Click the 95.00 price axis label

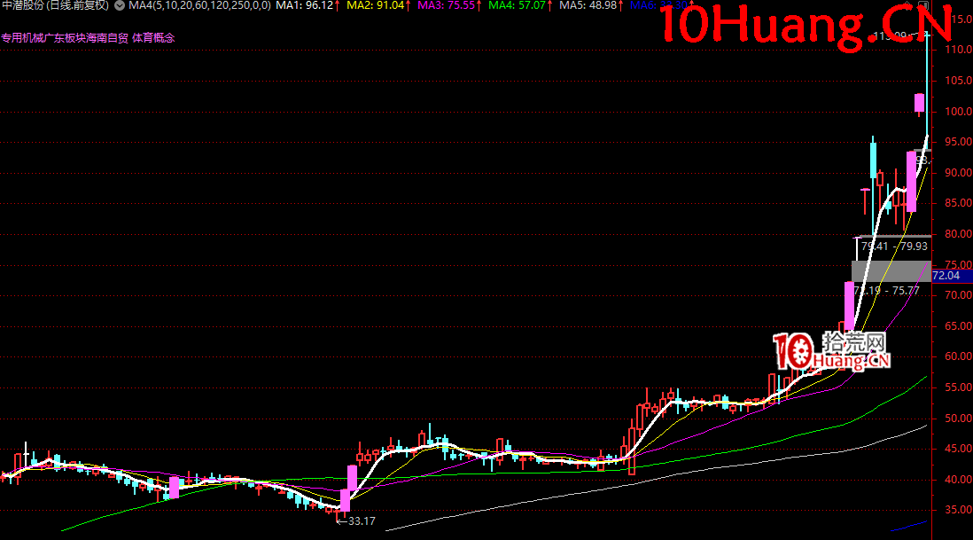958,142
